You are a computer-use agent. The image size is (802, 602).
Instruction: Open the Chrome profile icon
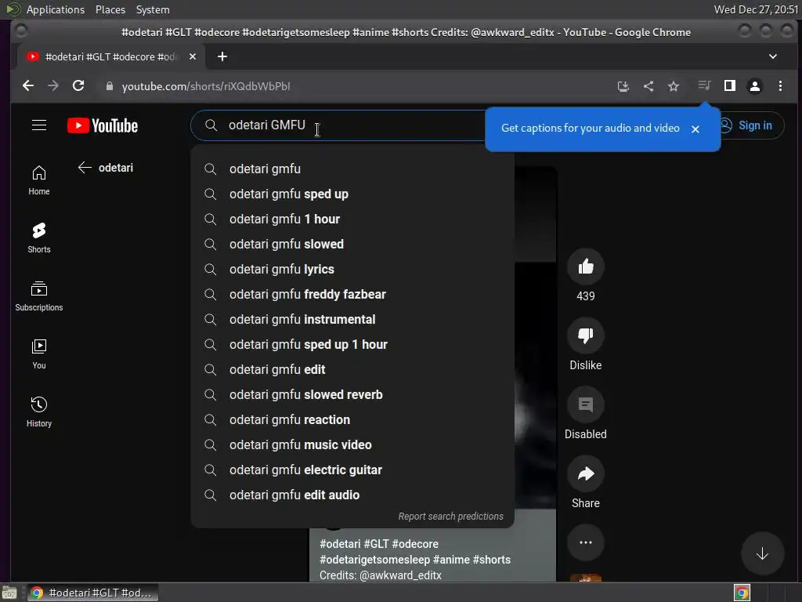pos(754,86)
